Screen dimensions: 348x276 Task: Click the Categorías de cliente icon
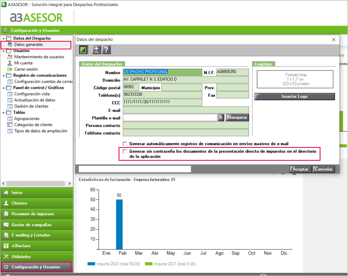(x=10, y=125)
